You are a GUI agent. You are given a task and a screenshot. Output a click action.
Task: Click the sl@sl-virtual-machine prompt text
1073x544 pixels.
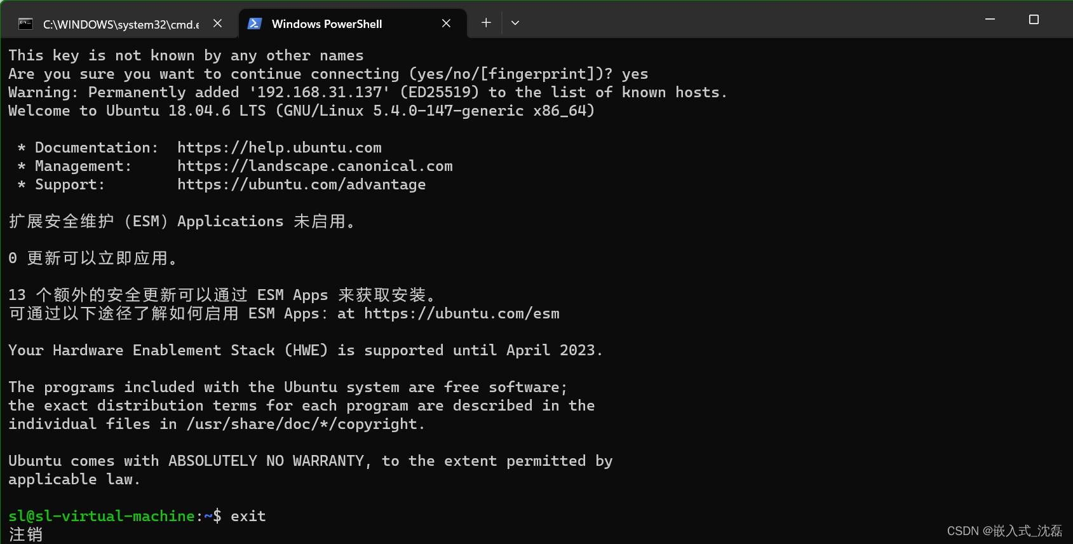coord(101,515)
